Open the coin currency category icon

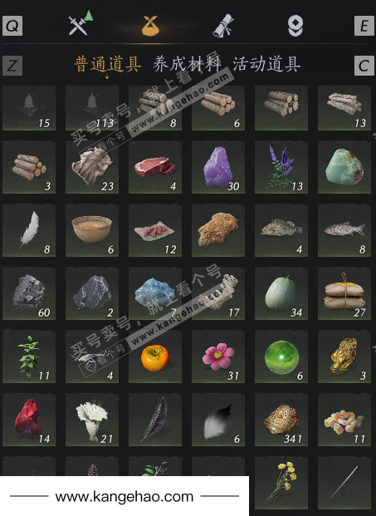pos(295,26)
